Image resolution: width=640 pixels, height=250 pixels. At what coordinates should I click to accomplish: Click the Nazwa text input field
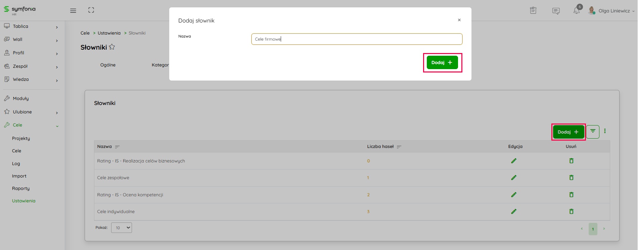[x=357, y=39]
